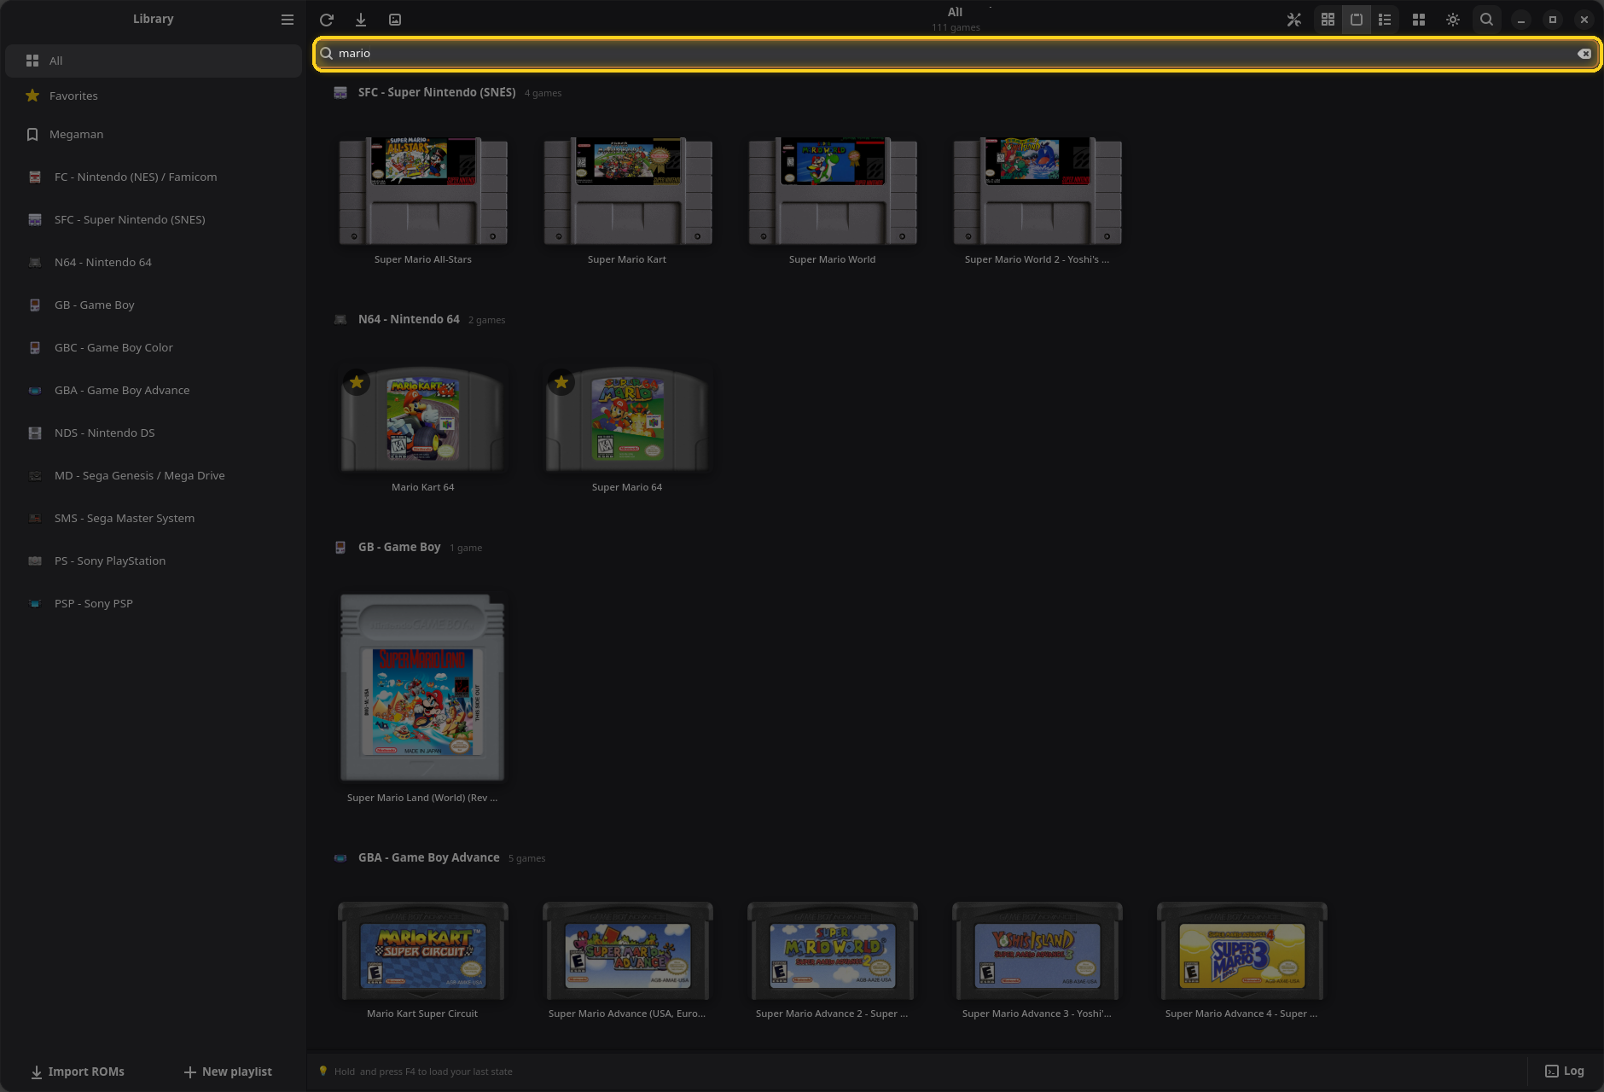Clear the search text 'mario'
This screenshot has width=1604, height=1092.
tap(1584, 54)
